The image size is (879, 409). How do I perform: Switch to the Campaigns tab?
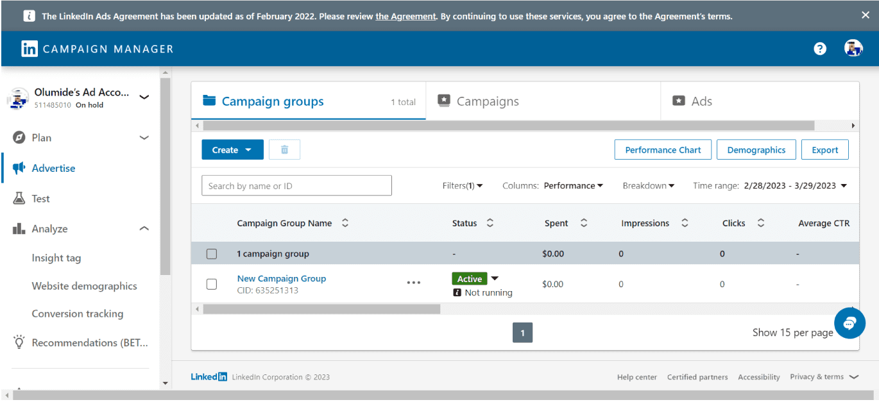tap(487, 101)
